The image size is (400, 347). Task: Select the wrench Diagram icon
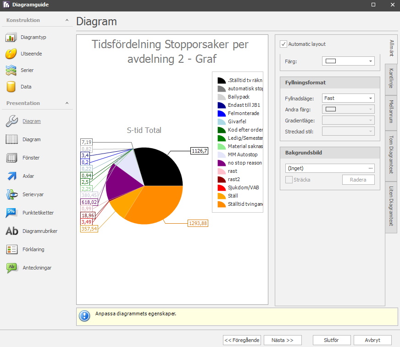pyautogui.click(x=12, y=121)
